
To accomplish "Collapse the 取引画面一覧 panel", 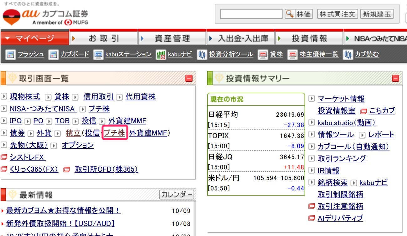I will click(189, 78).
